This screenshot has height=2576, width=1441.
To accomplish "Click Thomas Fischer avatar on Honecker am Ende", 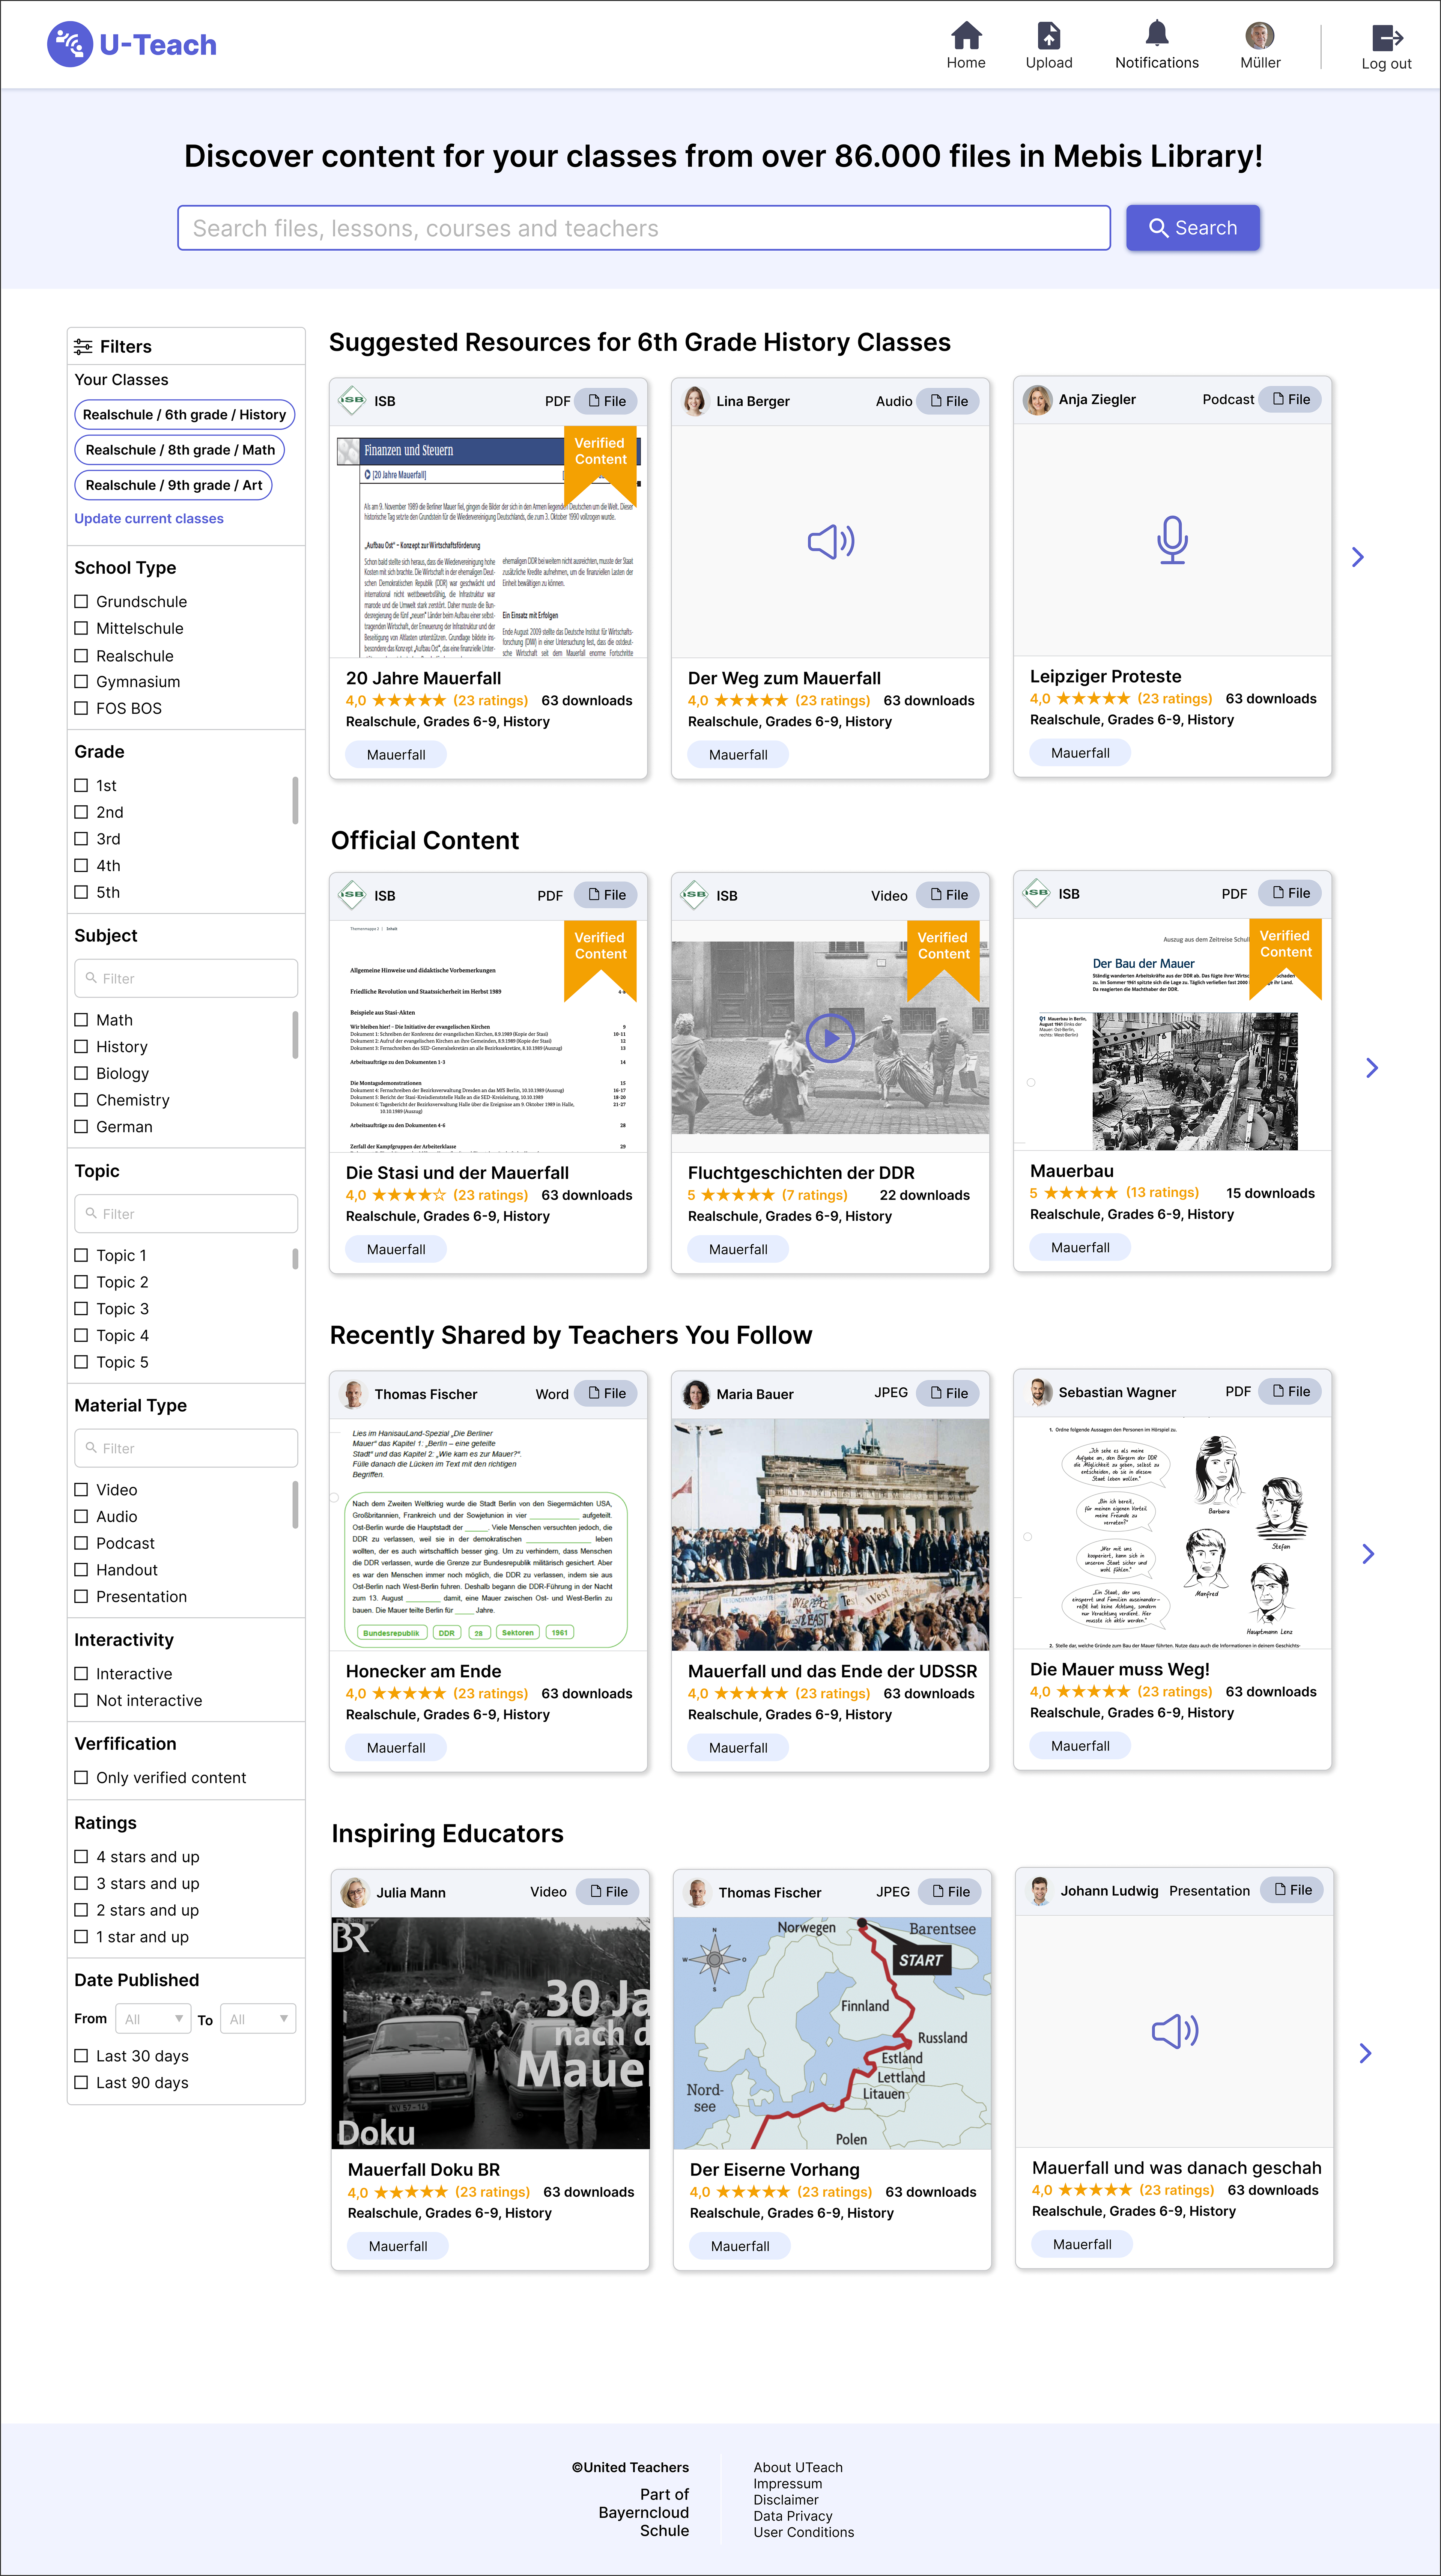I will [353, 1394].
